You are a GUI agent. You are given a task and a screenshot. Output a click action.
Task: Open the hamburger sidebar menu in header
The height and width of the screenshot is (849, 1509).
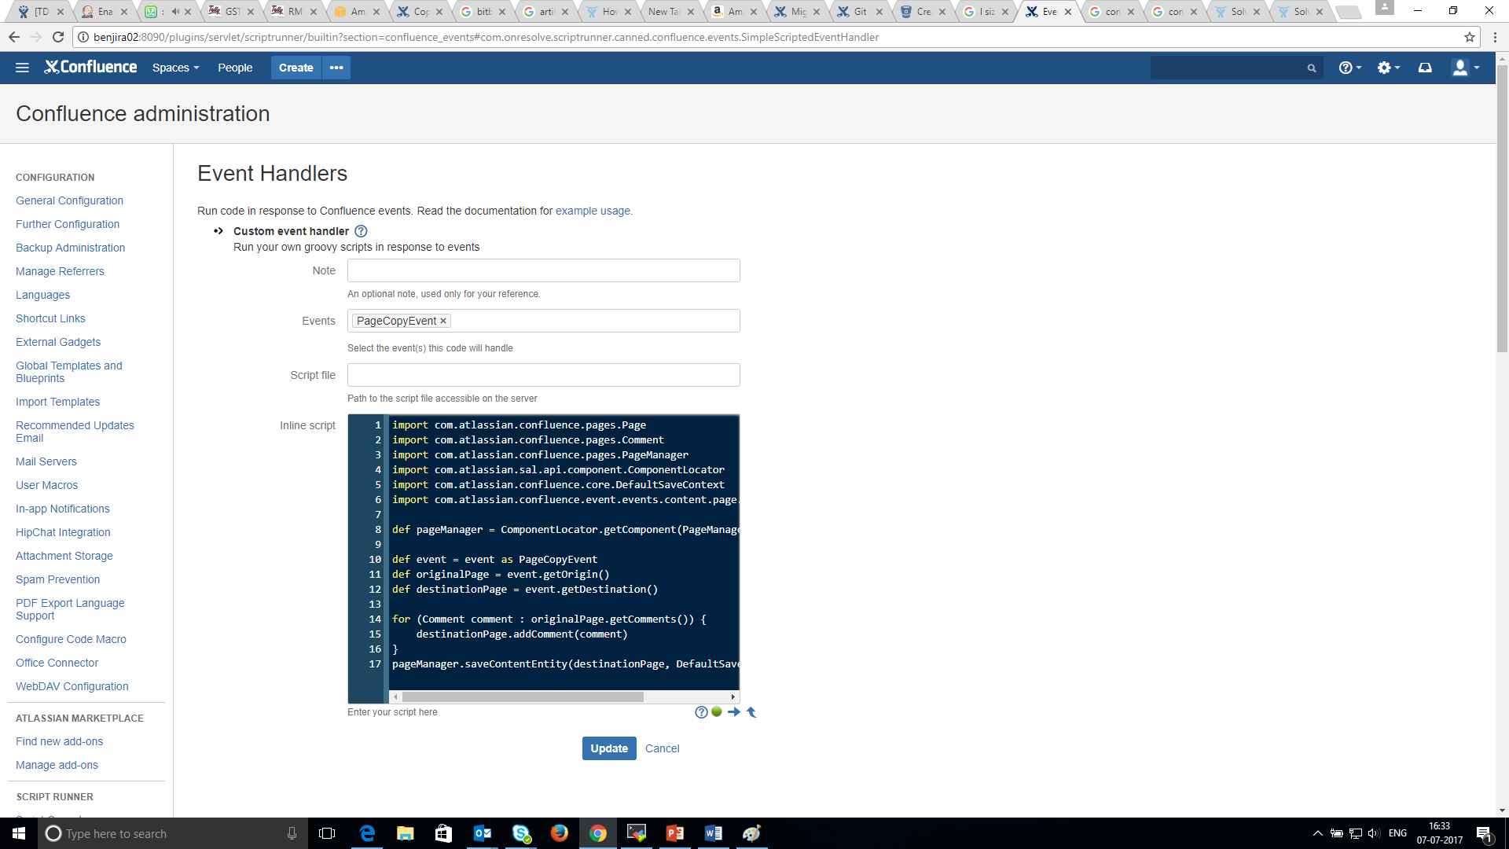22,68
